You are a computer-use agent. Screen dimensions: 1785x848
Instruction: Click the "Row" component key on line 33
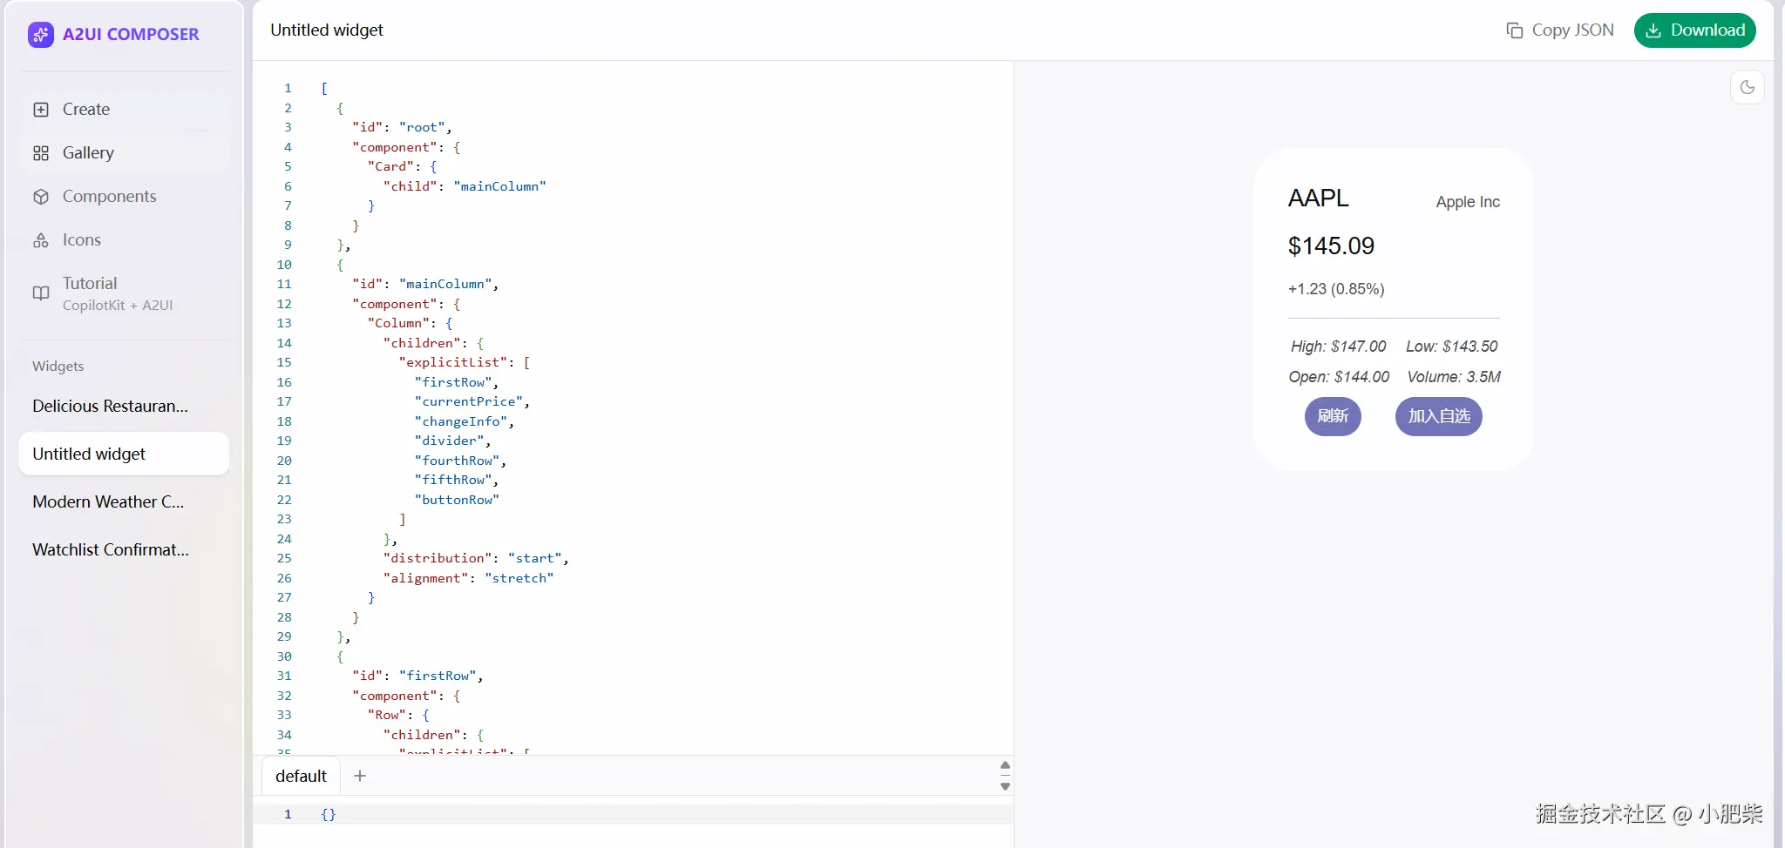[387, 715]
